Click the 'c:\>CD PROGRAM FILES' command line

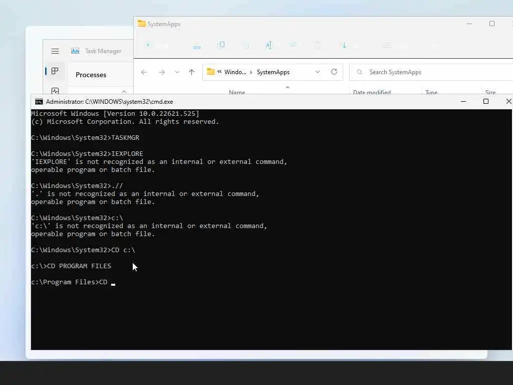pos(71,266)
